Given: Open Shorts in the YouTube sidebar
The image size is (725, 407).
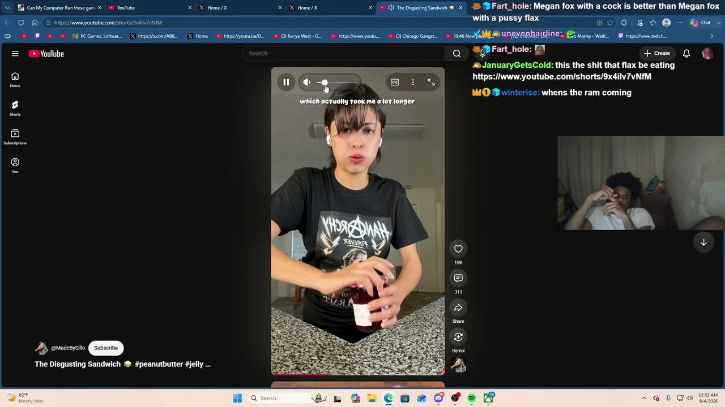Looking at the screenshot, I should 15,107.
